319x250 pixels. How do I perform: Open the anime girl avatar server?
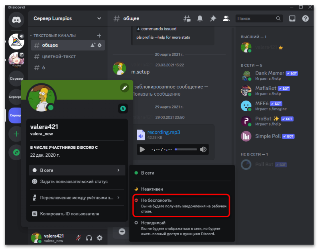coord(16,60)
